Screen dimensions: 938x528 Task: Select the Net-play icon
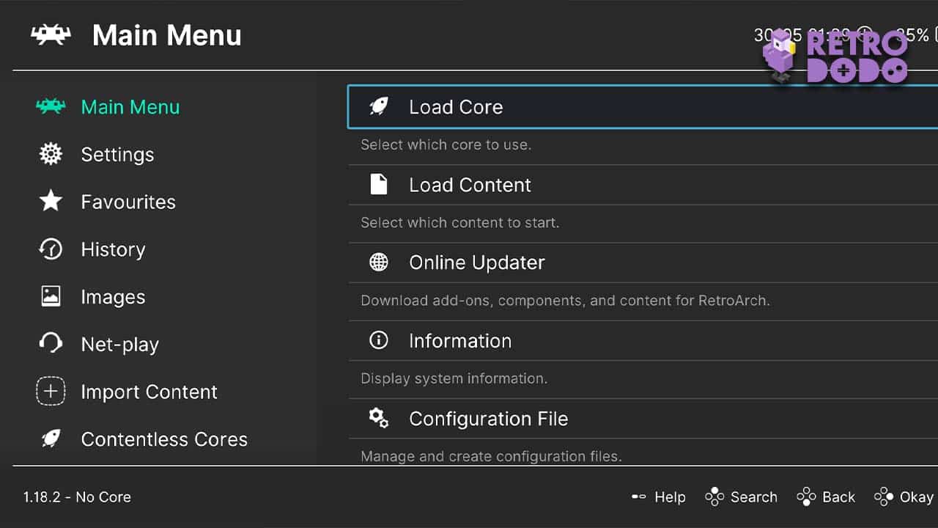click(x=50, y=344)
